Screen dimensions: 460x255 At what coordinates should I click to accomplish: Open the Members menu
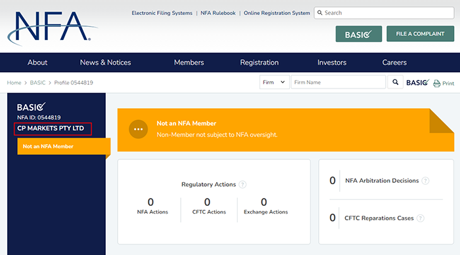[x=189, y=62]
